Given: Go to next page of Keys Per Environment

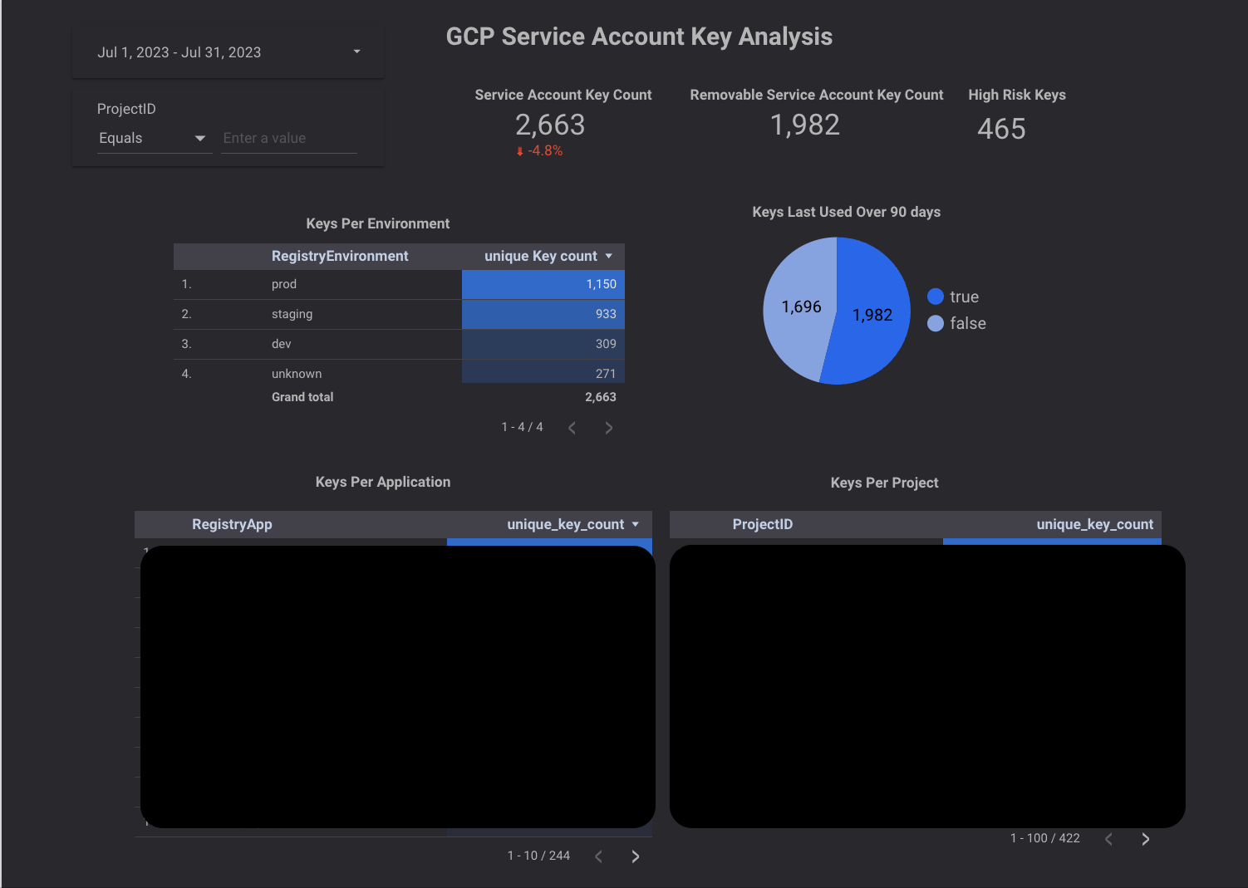Looking at the screenshot, I should [608, 428].
